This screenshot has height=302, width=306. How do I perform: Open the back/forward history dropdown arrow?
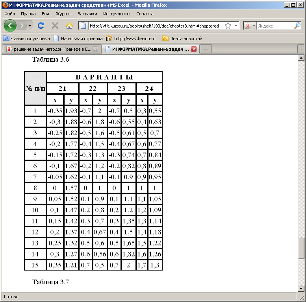[30, 26]
